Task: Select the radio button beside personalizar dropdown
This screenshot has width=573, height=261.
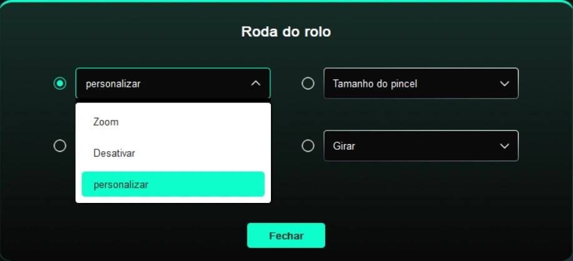Action: click(x=60, y=83)
